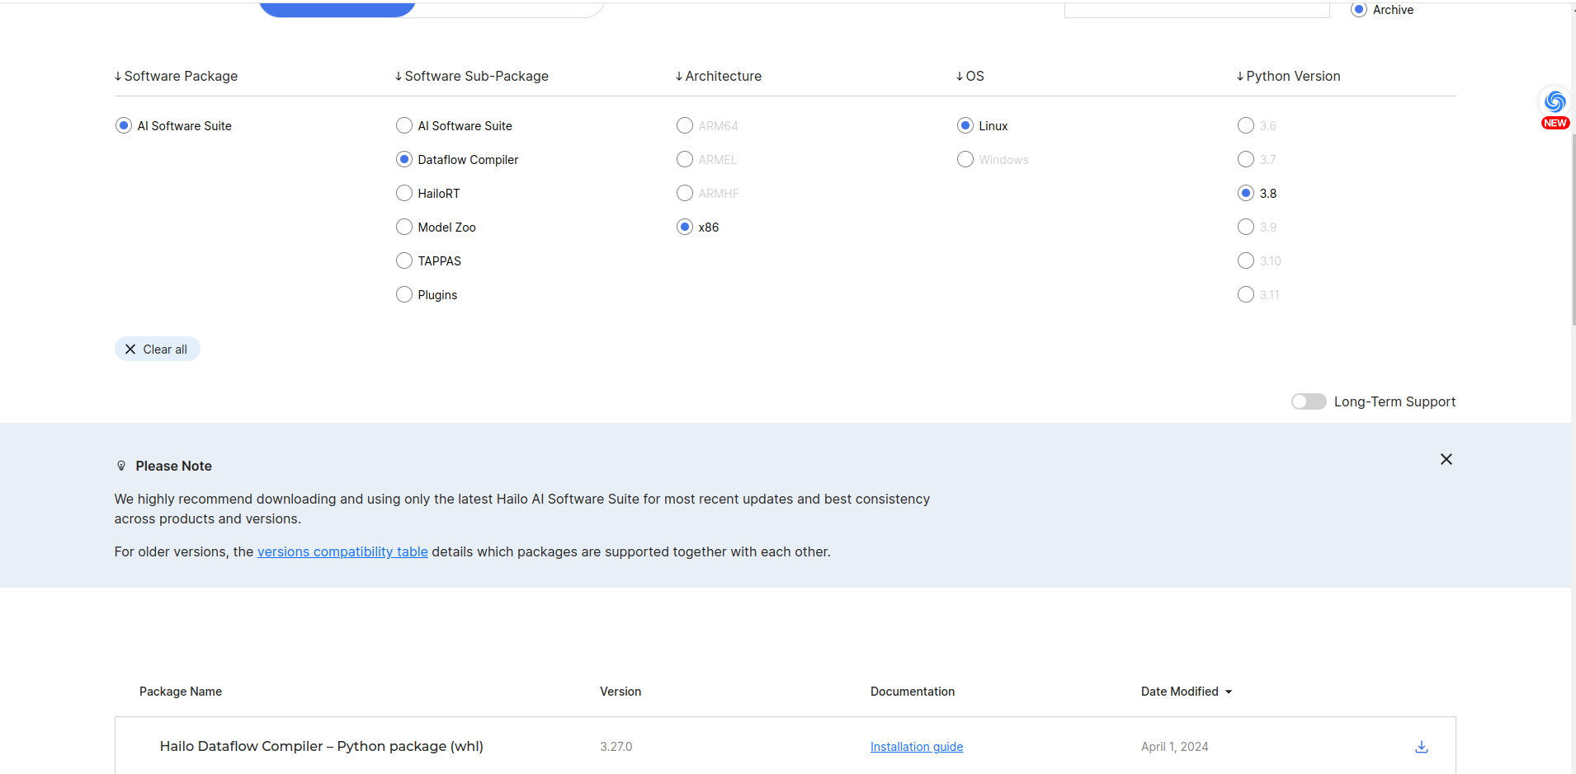Open the versions compatibility table link
1576x774 pixels.
342,551
